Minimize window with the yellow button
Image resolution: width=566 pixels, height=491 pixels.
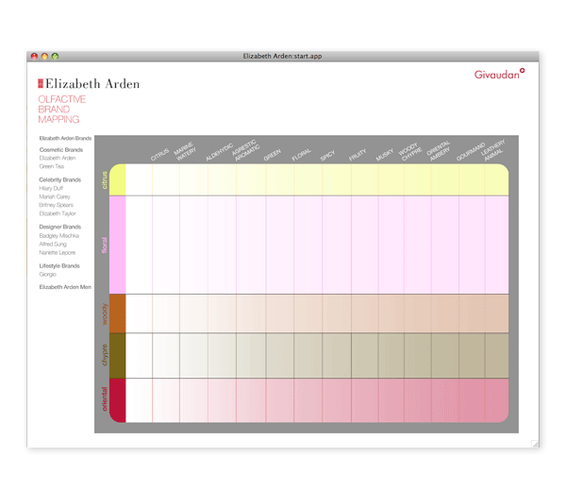pyautogui.click(x=44, y=56)
